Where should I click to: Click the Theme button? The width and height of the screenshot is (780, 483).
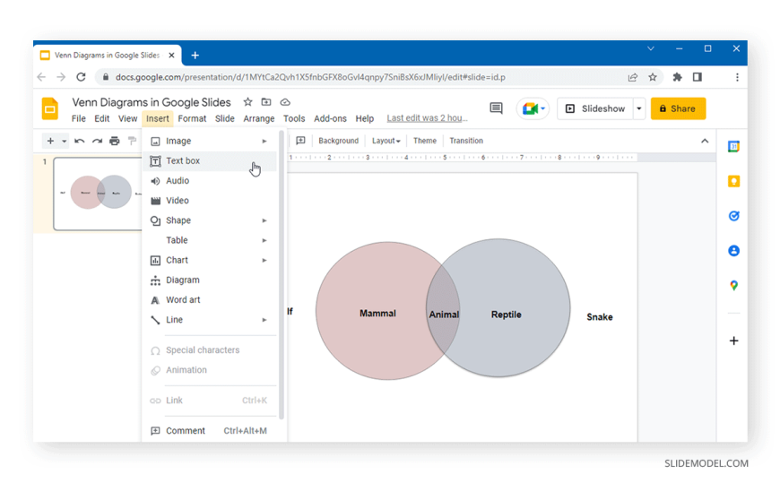tap(425, 141)
